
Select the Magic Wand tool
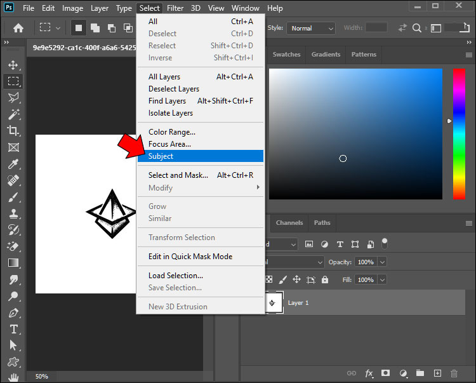pos(13,114)
